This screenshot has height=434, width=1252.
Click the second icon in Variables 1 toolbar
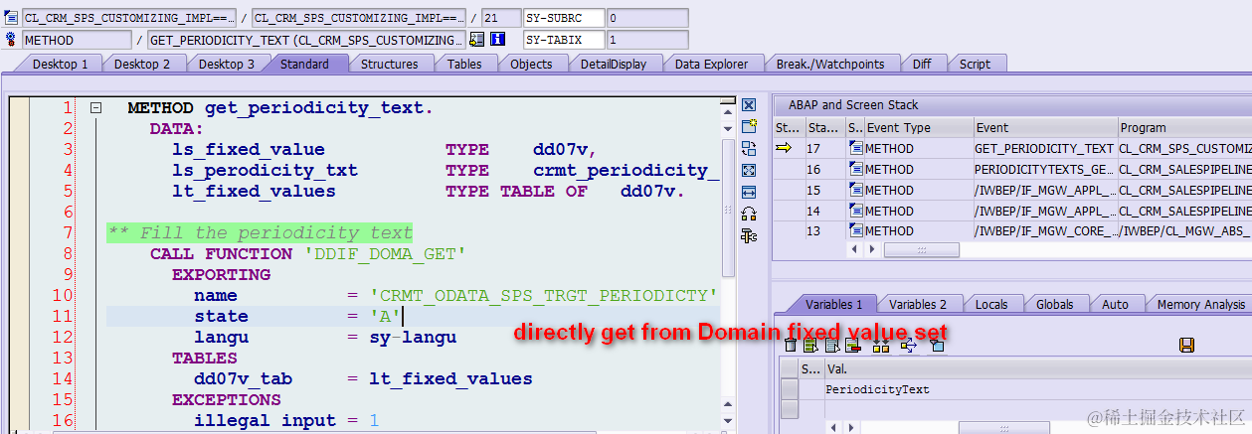[x=810, y=346]
